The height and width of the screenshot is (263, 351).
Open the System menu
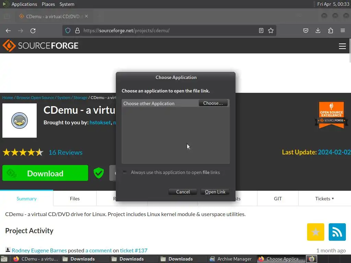67,4
